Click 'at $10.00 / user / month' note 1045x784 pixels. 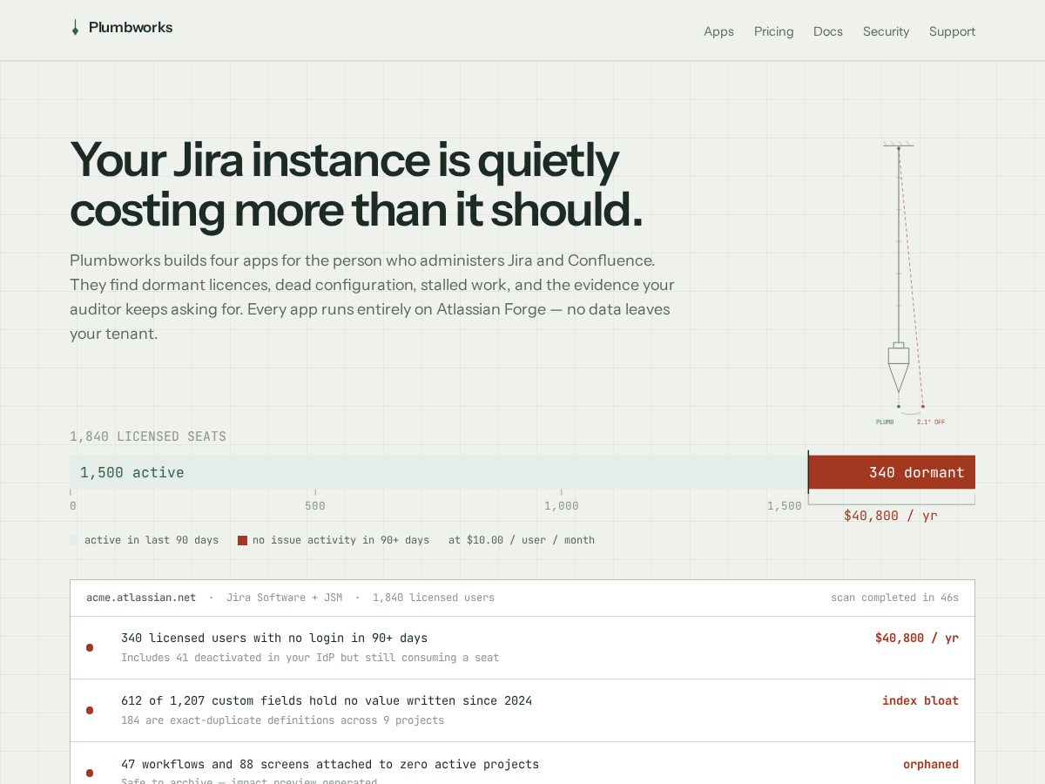click(x=522, y=540)
